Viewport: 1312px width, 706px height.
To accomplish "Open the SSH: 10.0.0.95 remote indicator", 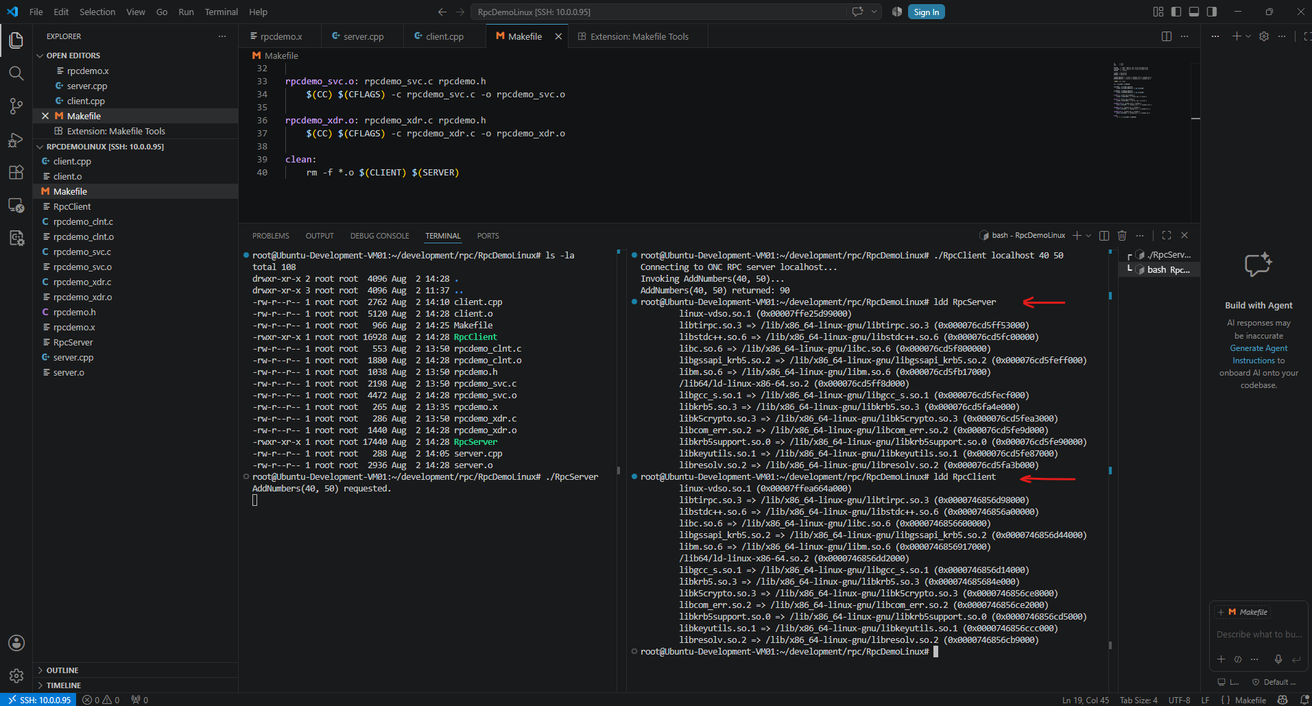I will 39,700.
